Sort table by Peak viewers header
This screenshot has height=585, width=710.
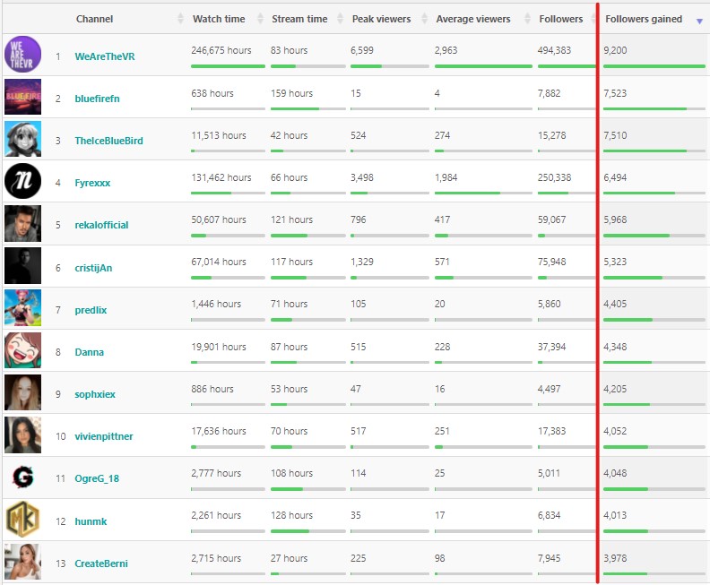383,19
